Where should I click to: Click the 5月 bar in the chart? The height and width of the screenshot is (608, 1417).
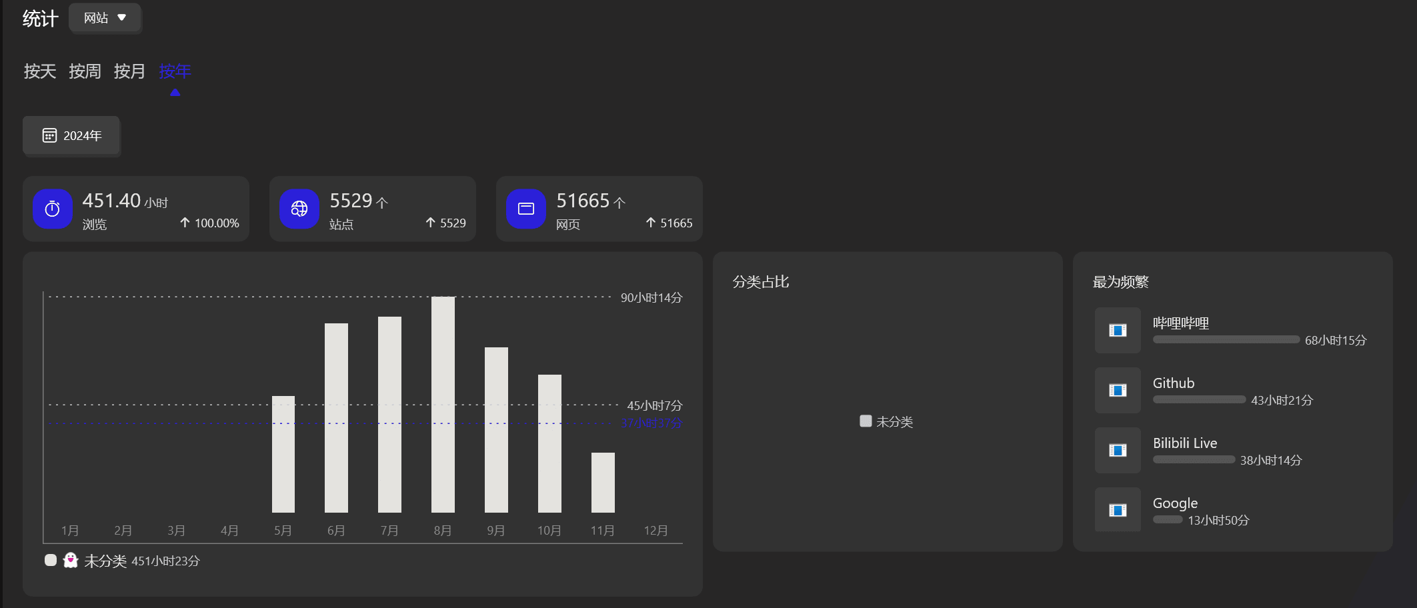pos(283,454)
